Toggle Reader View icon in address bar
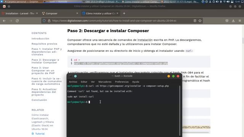The height and width of the screenshot is (137, 244). [x=195, y=21]
